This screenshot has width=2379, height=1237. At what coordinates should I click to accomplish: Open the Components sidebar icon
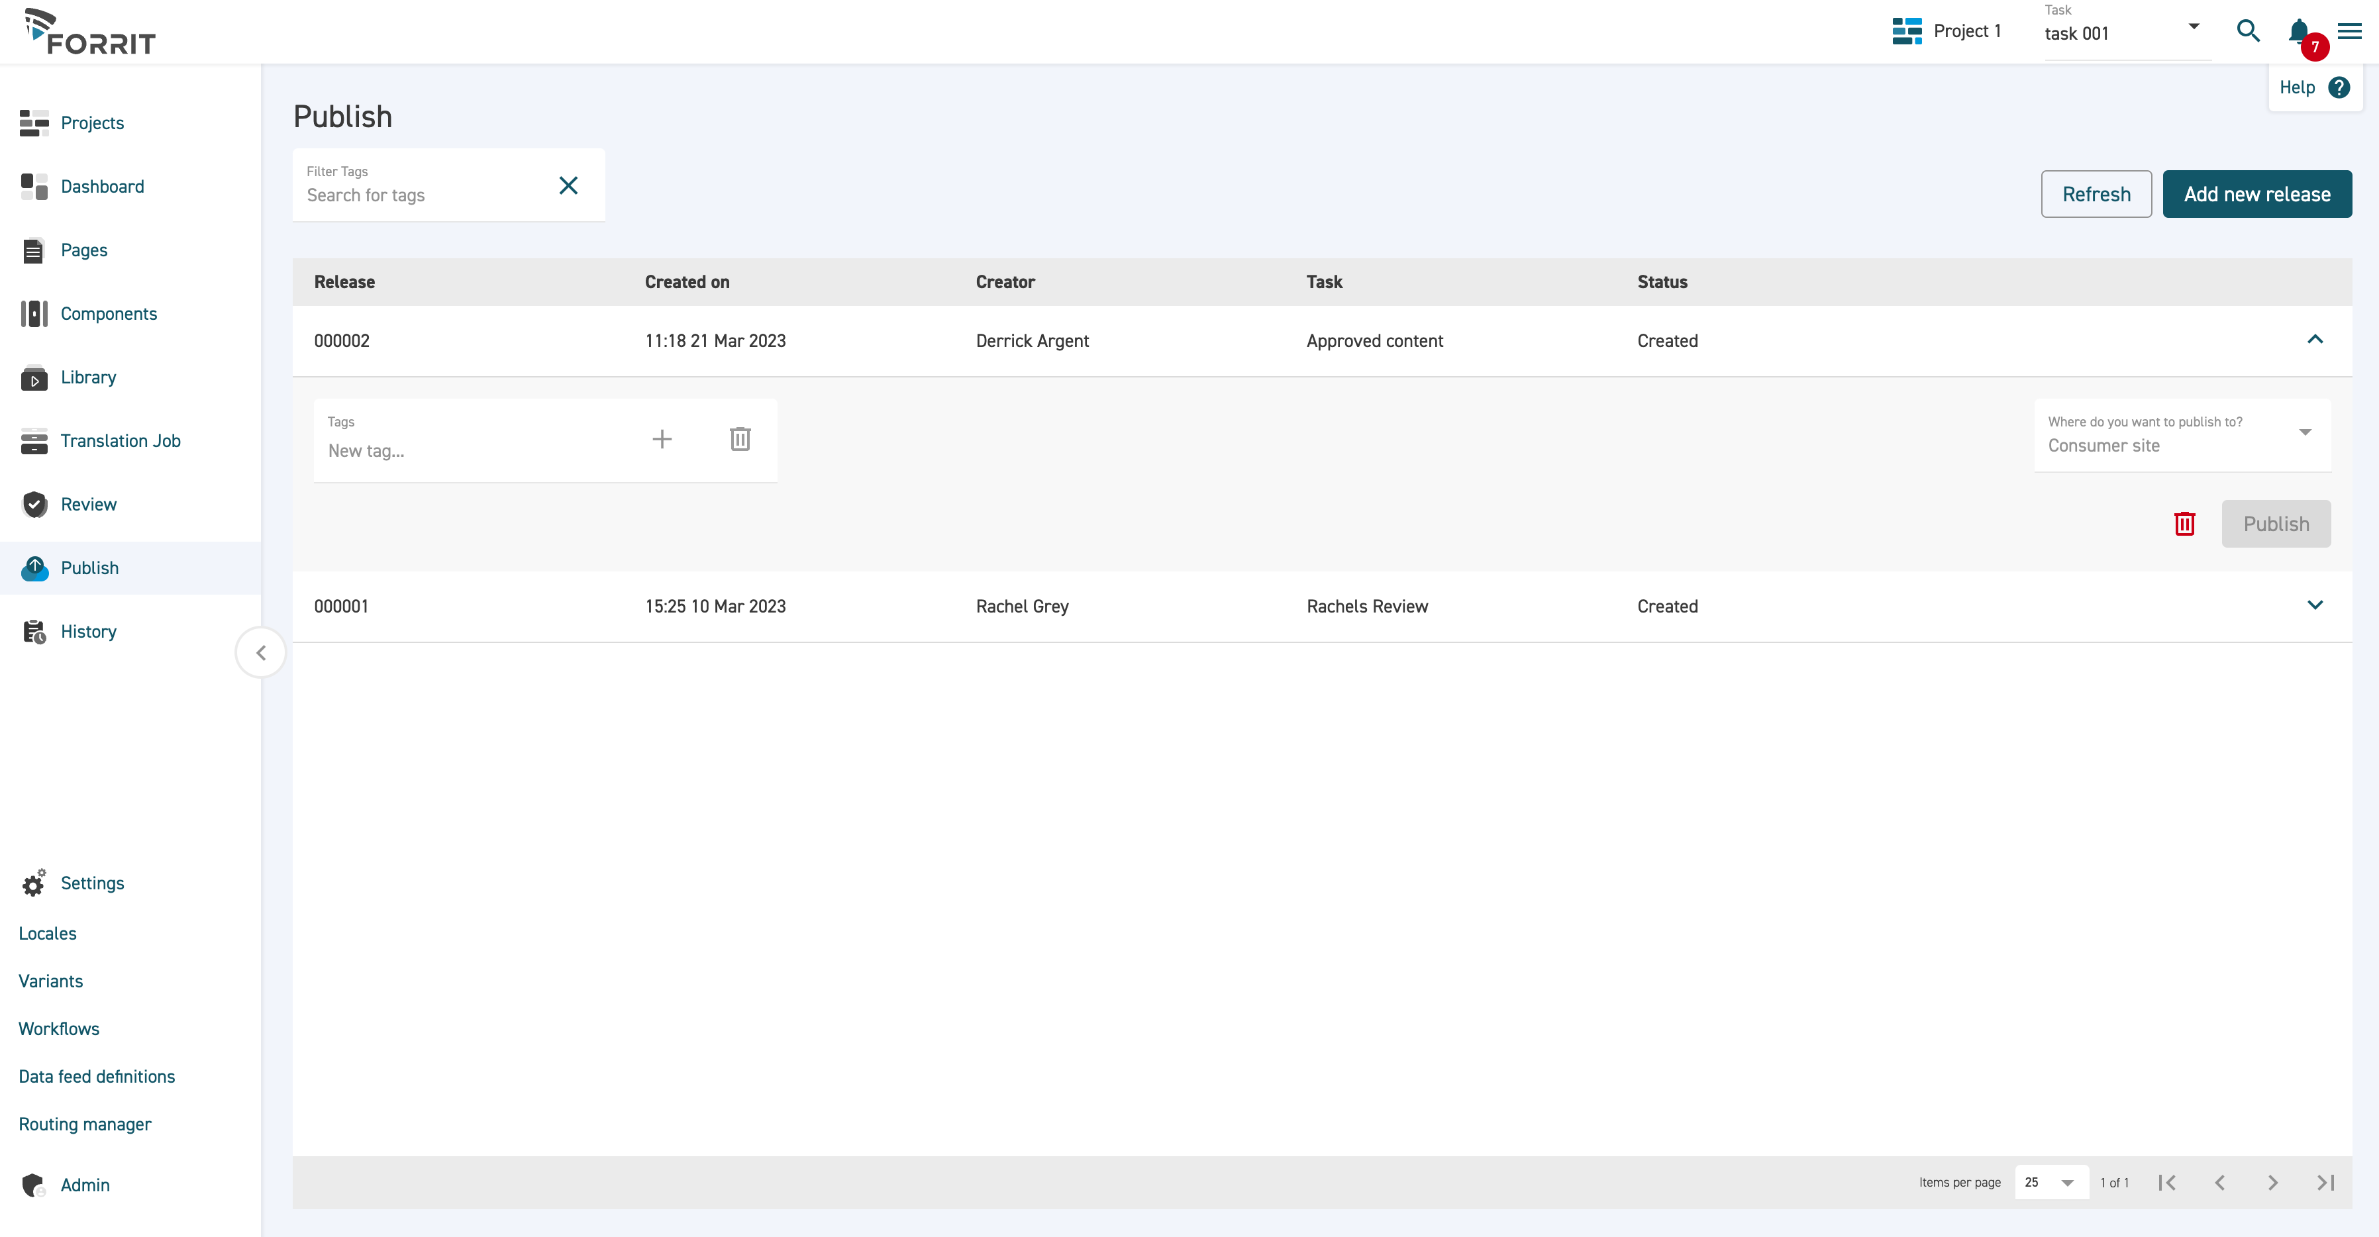34,314
